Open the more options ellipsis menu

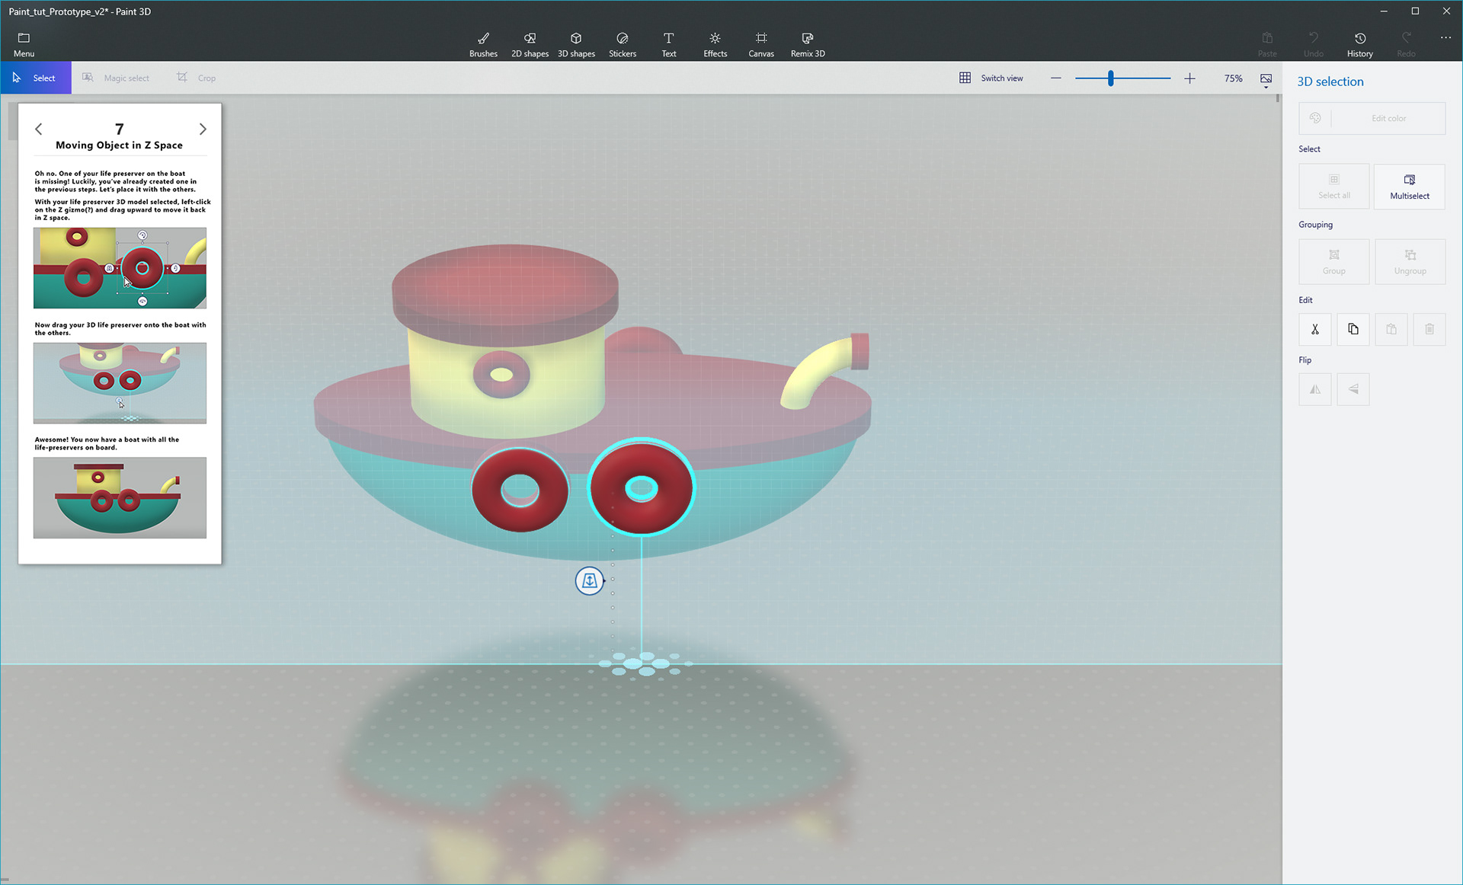tap(1445, 38)
